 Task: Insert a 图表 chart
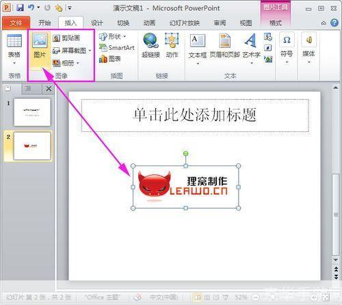(x=109, y=59)
